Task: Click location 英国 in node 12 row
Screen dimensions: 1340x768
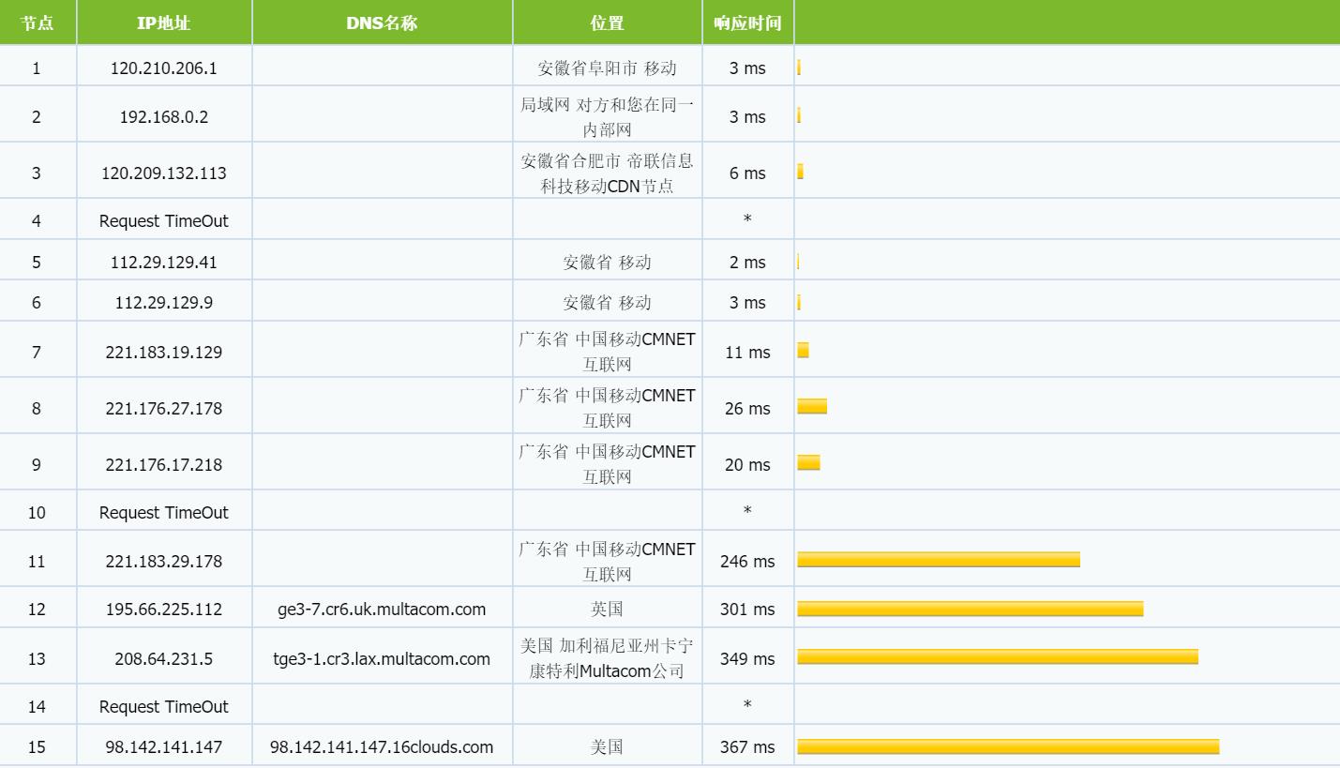Action: [x=607, y=610]
